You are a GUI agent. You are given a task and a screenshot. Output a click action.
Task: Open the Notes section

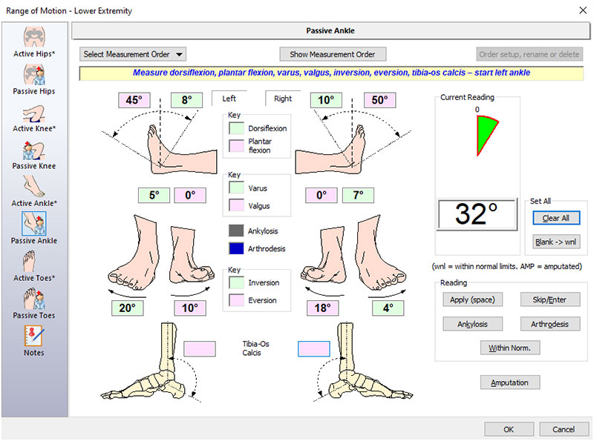pos(33,339)
